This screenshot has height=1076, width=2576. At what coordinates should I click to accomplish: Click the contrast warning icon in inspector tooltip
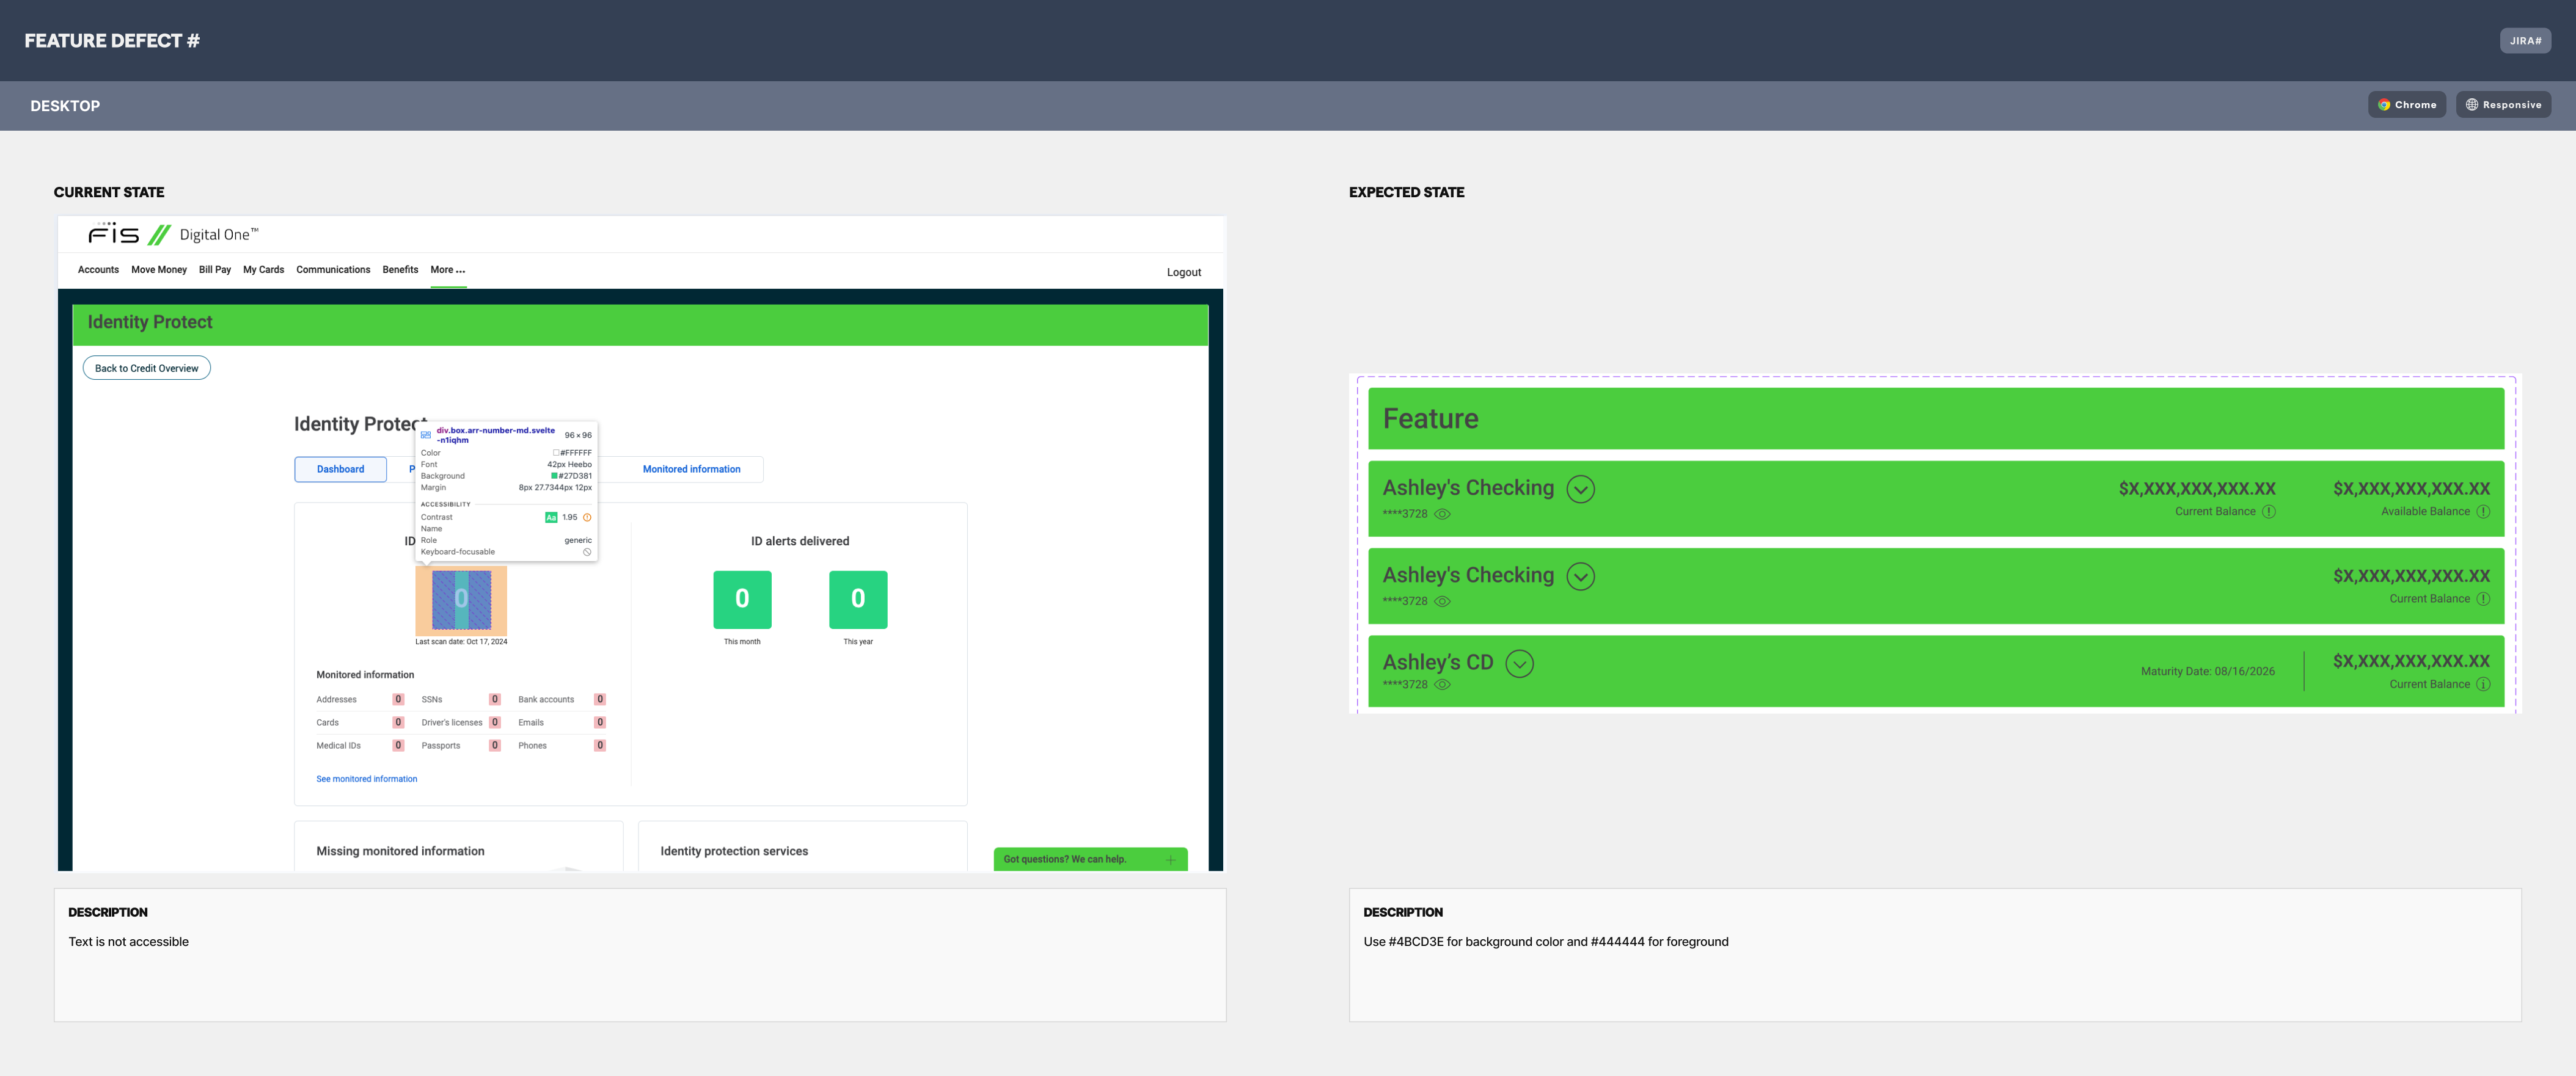[x=587, y=517]
